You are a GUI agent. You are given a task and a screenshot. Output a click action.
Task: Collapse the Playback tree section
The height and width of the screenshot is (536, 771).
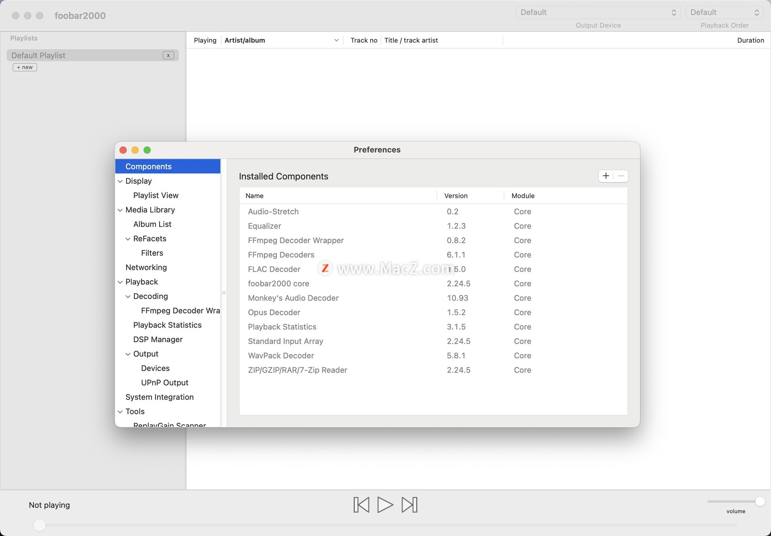pos(120,282)
